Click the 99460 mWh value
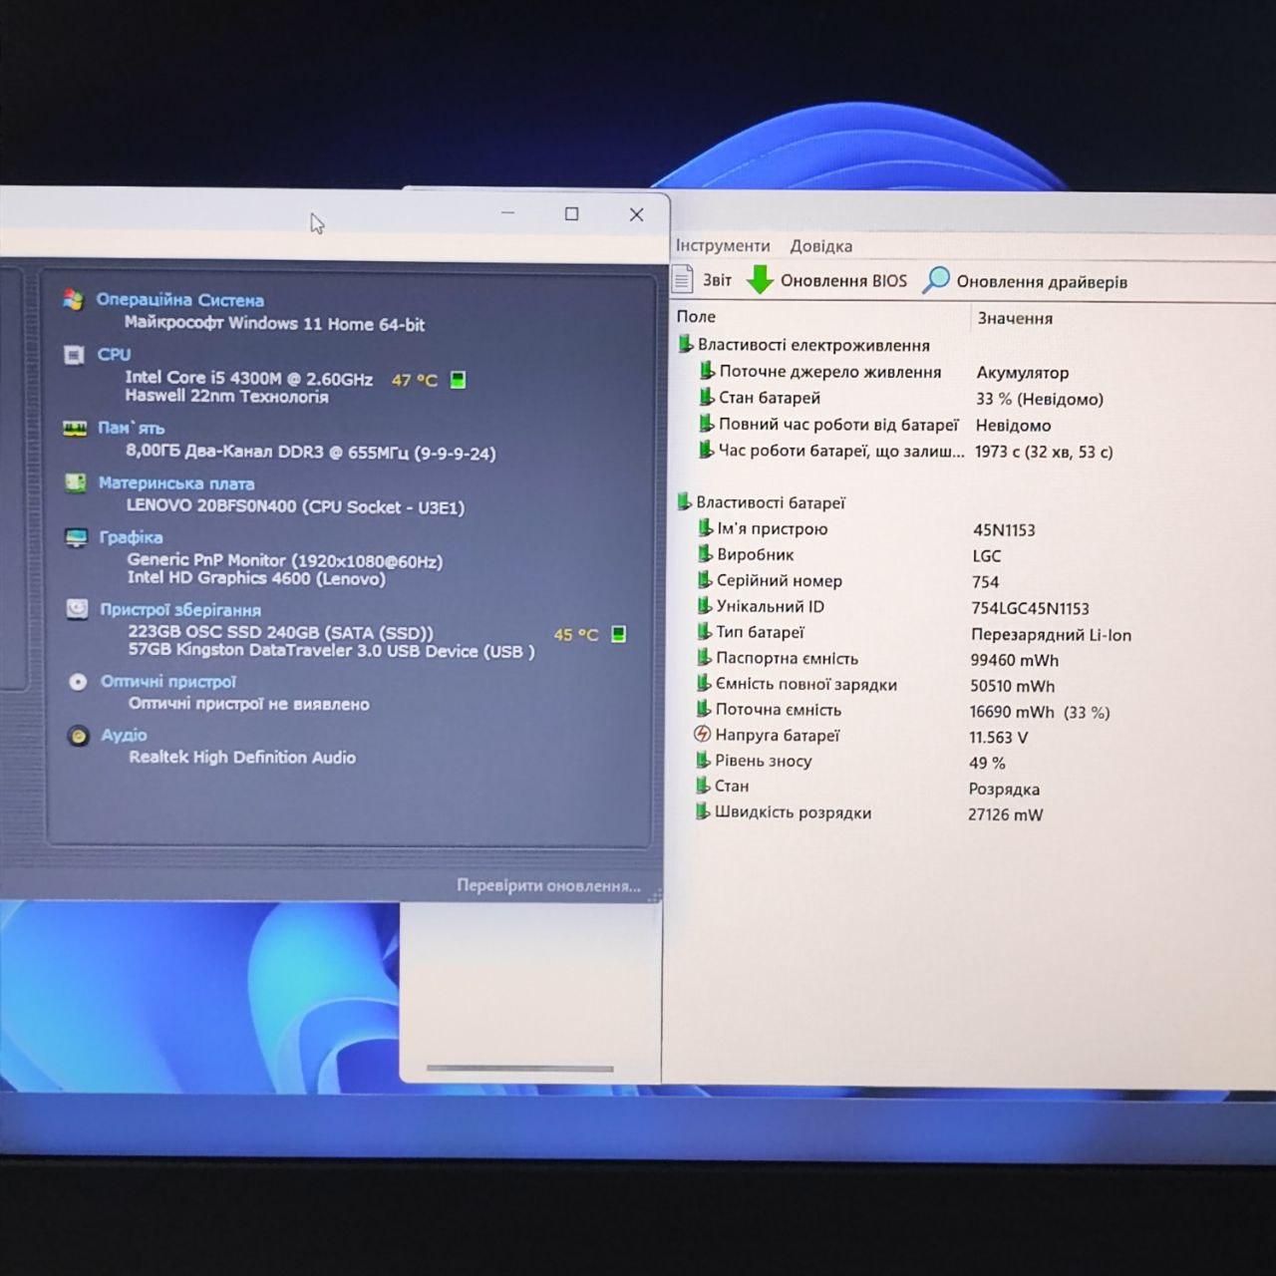This screenshot has width=1276, height=1276. point(1015,660)
